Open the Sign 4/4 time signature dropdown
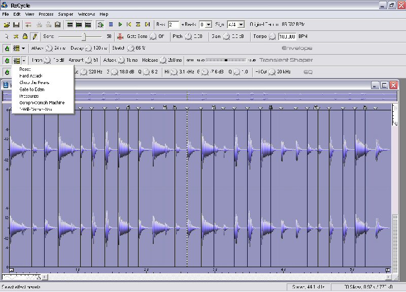 [x=240, y=24]
